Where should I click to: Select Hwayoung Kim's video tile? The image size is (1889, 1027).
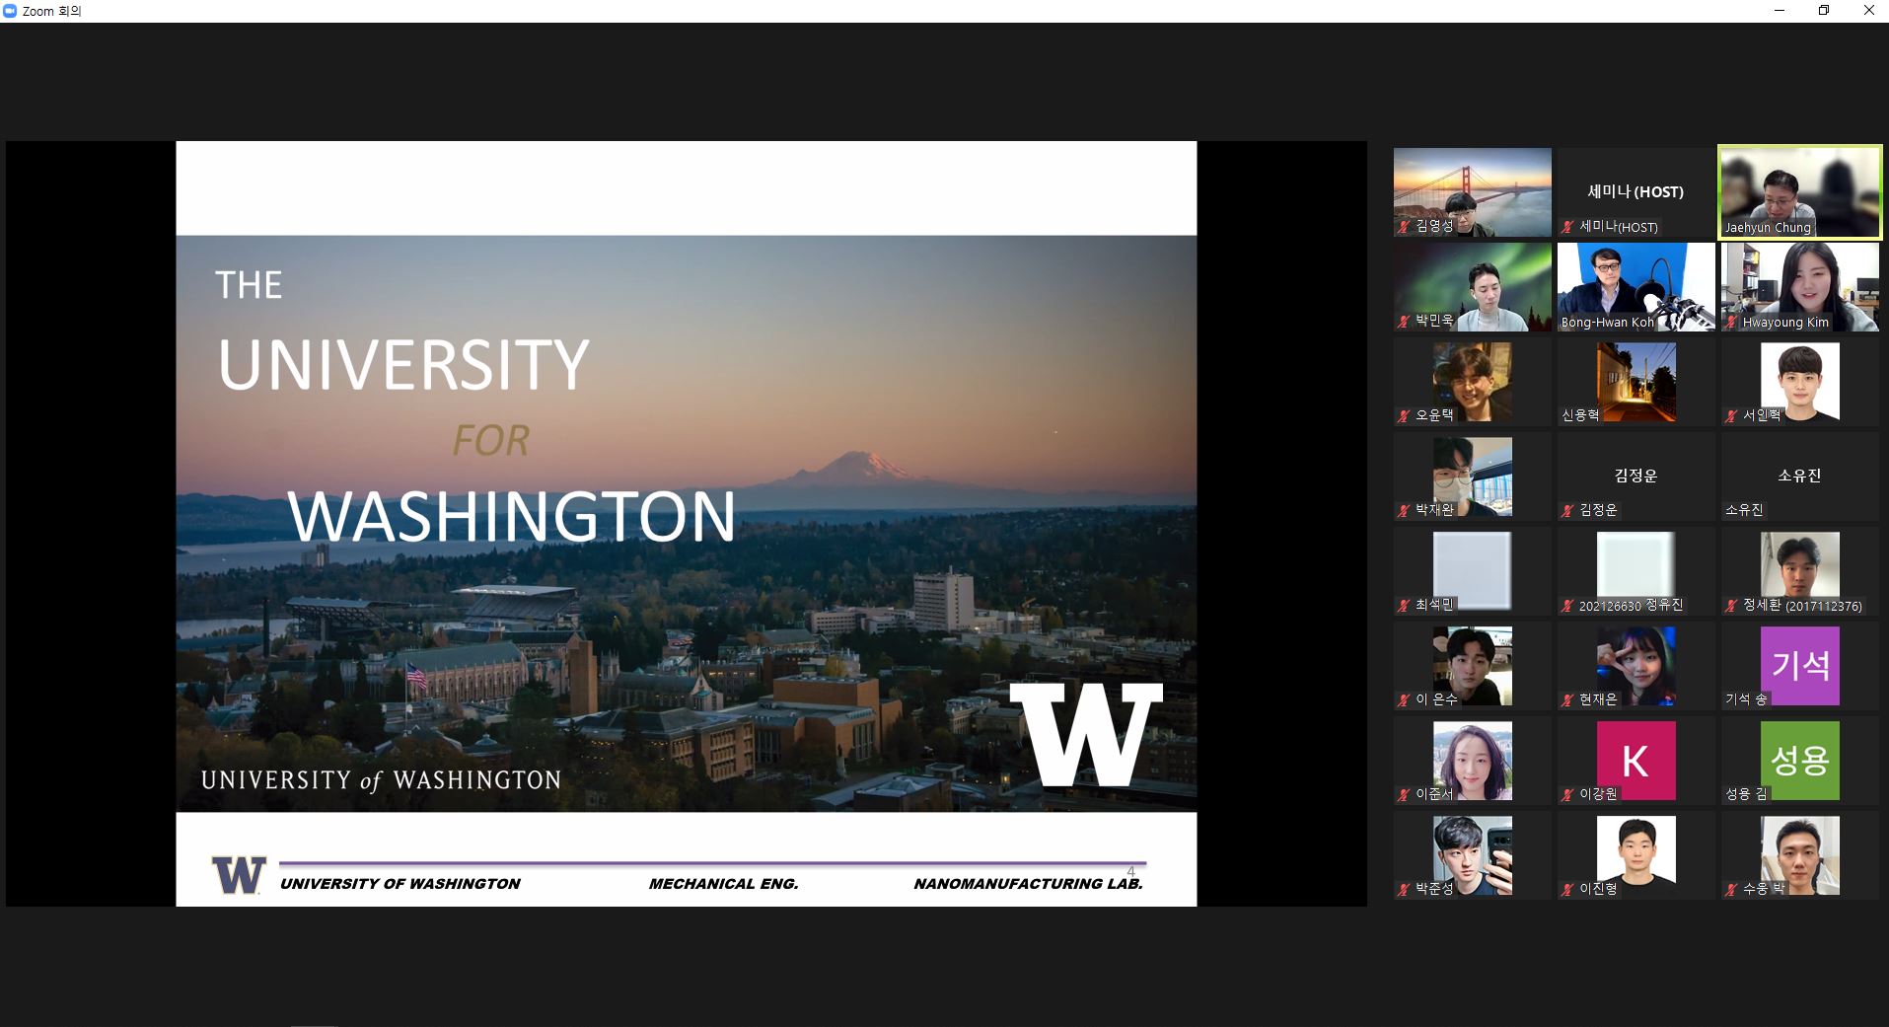1800,287
